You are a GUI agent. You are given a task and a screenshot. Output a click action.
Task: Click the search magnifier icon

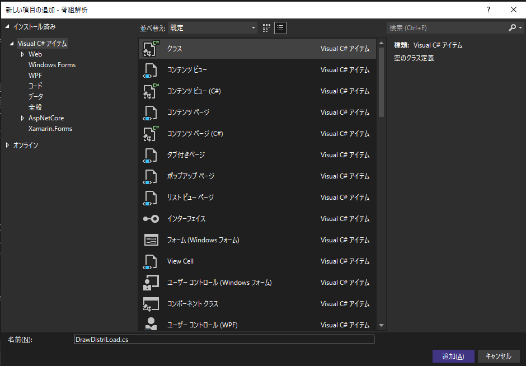pyautogui.click(x=512, y=28)
